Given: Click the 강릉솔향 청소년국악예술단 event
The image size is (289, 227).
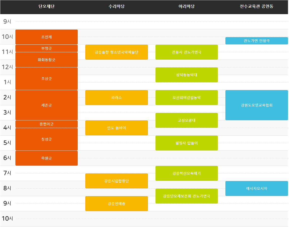Looking at the screenshot, I should tap(117, 52).
